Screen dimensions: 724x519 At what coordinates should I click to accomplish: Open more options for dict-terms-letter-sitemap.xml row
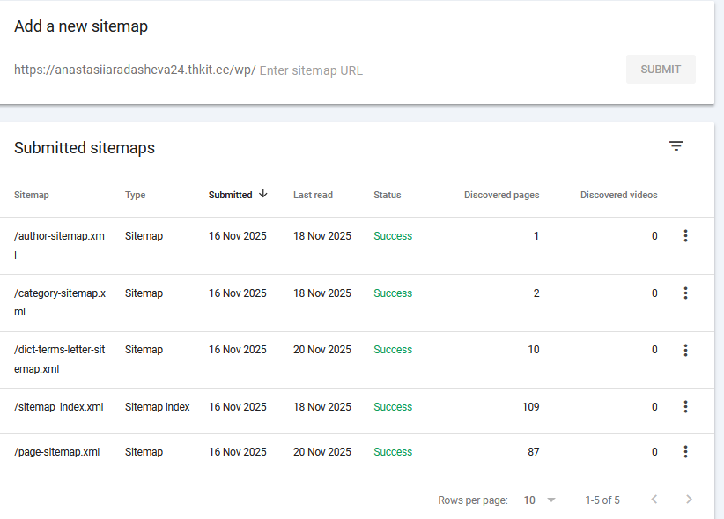point(685,350)
